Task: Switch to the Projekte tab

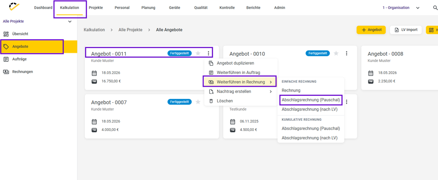Action: [96, 8]
